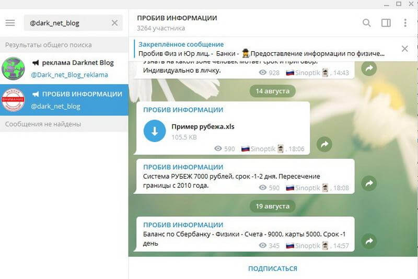The width and height of the screenshot is (418, 279).
Task: Forward the message posted at 14:43
Action: (369, 68)
